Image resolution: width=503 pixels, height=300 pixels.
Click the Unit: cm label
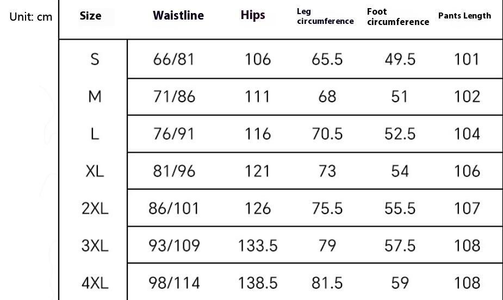coord(31,17)
